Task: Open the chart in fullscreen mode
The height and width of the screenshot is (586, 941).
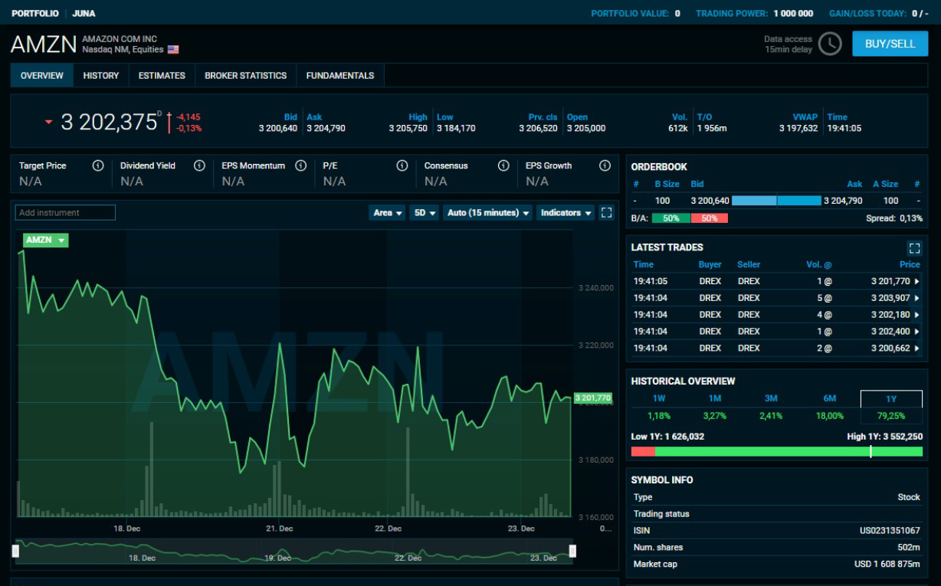Action: [x=606, y=212]
